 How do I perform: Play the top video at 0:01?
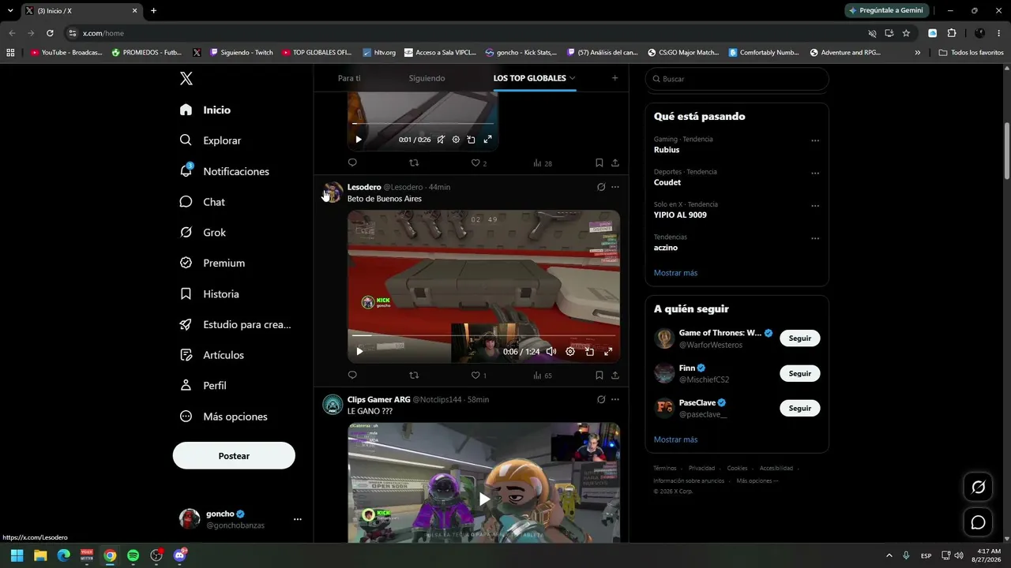359,140
